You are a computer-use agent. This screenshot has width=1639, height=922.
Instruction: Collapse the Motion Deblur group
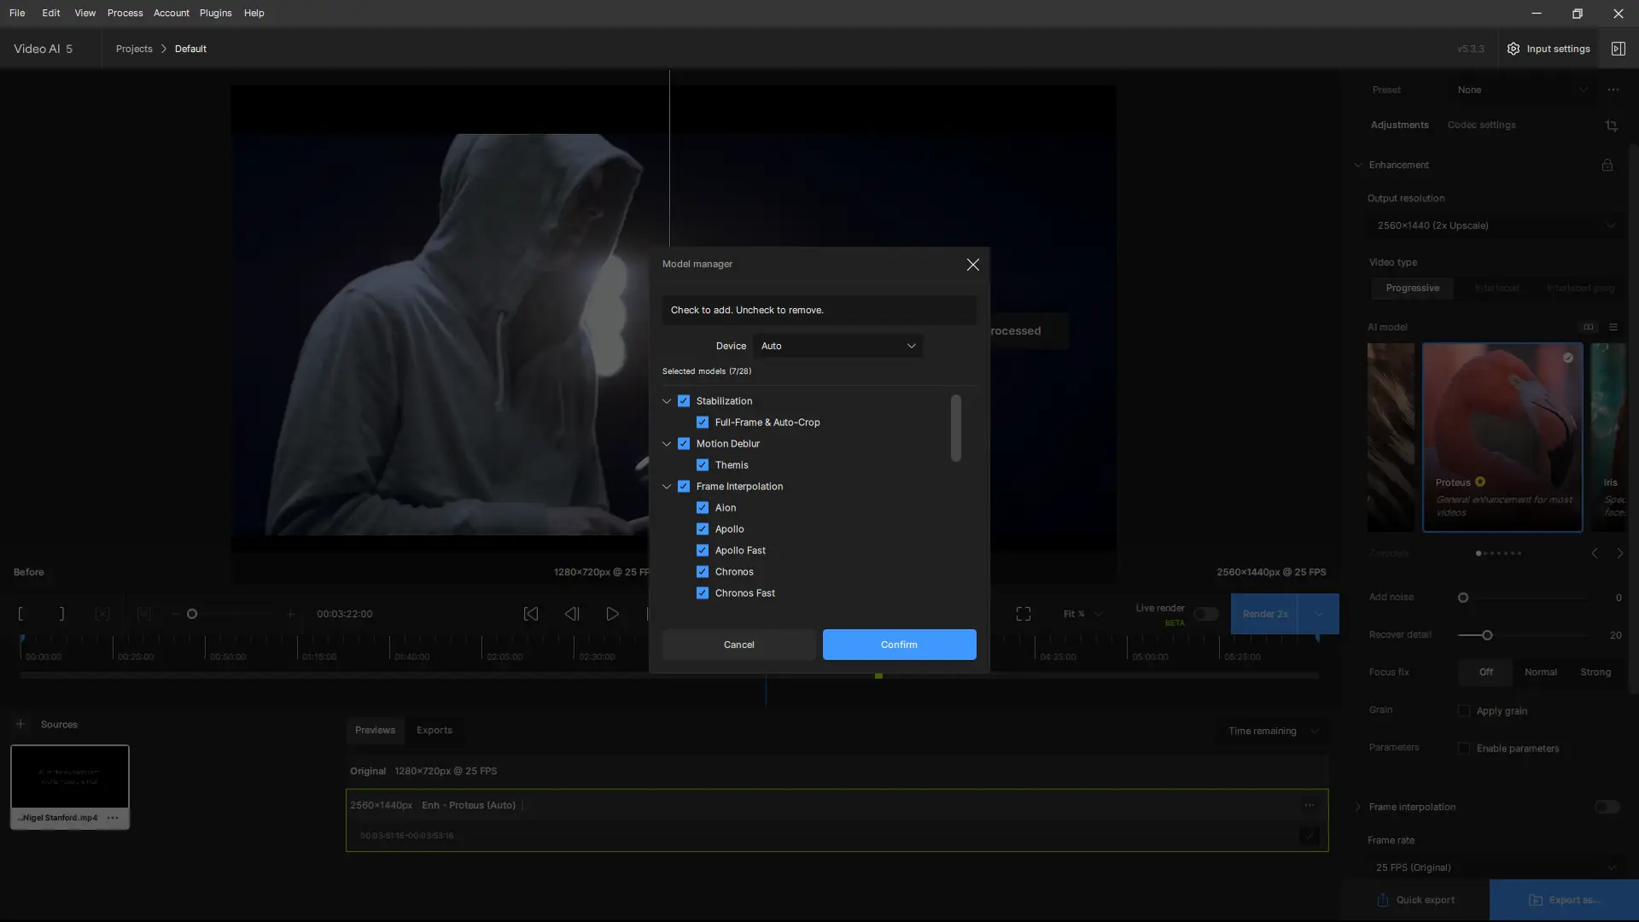pyautogui.click(x=667, y=444)
